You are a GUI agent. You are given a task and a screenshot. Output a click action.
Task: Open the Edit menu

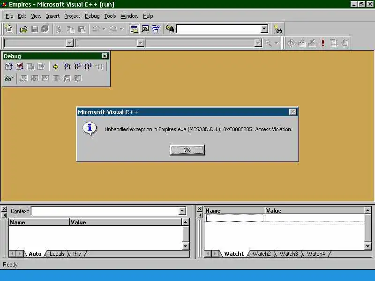(22, 16)
